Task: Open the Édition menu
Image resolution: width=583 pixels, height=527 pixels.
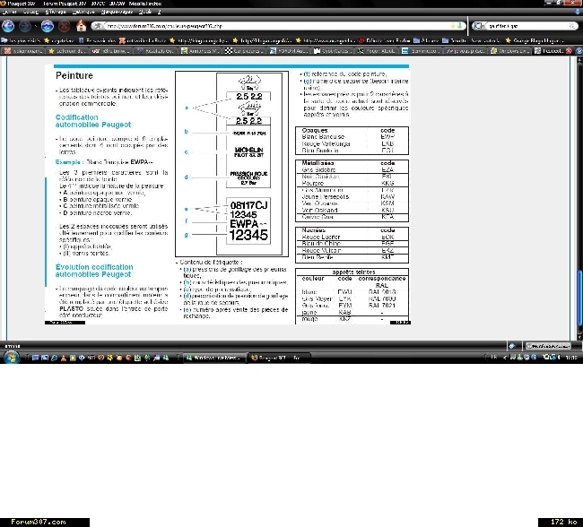Action: tap(30, 12)
